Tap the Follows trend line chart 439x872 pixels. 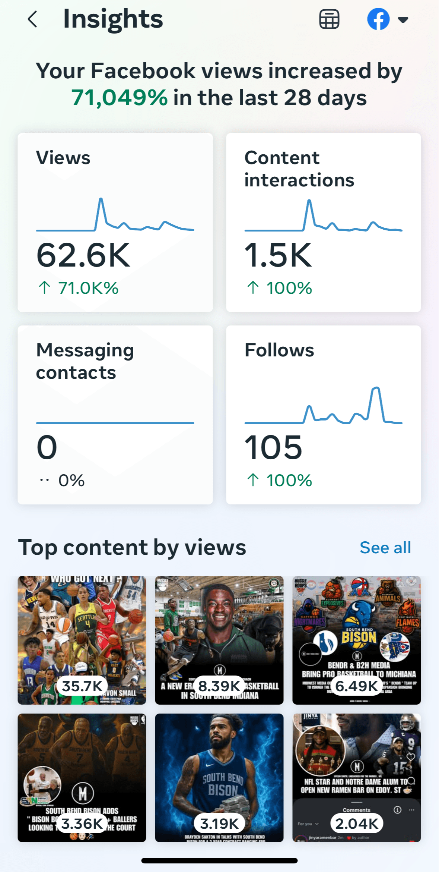323,407
